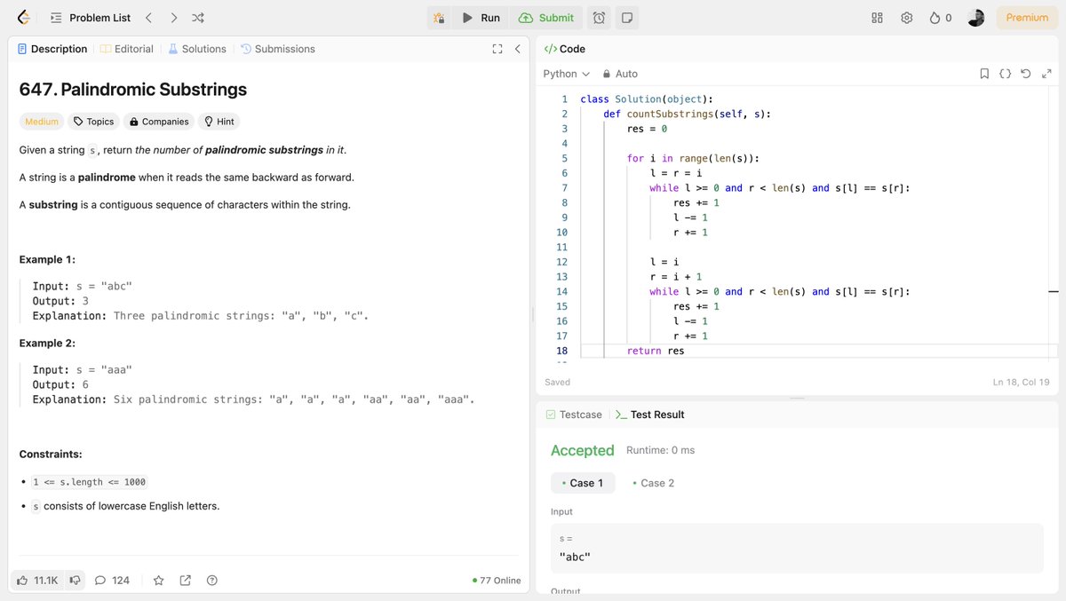Open the timer alarm clock icon
The width and height of the screenshot is (1066, 601).
pos(600,18)
